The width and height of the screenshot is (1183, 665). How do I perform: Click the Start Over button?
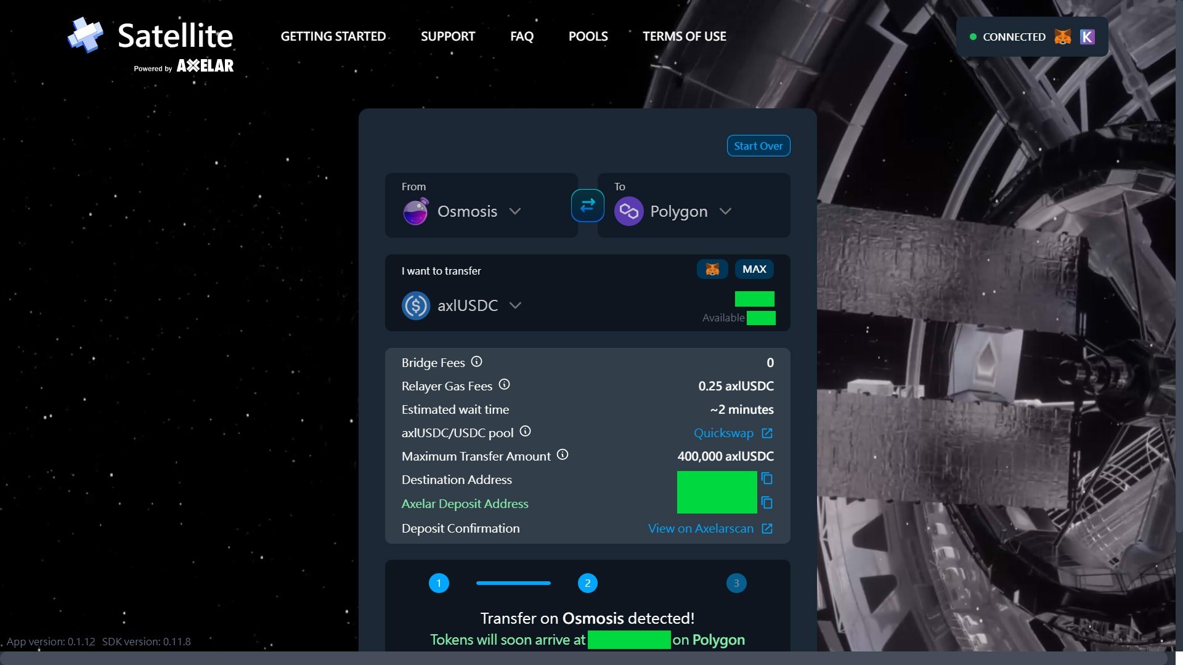(758, 146)
